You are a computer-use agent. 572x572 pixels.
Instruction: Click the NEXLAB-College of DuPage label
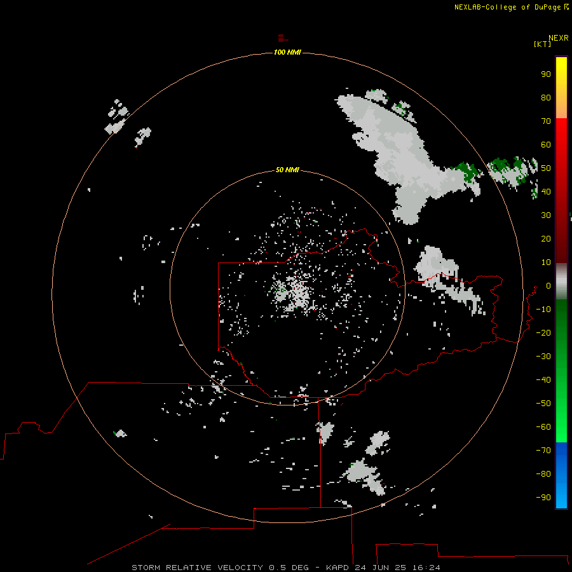pyautogui.click(x=508, y=7)
